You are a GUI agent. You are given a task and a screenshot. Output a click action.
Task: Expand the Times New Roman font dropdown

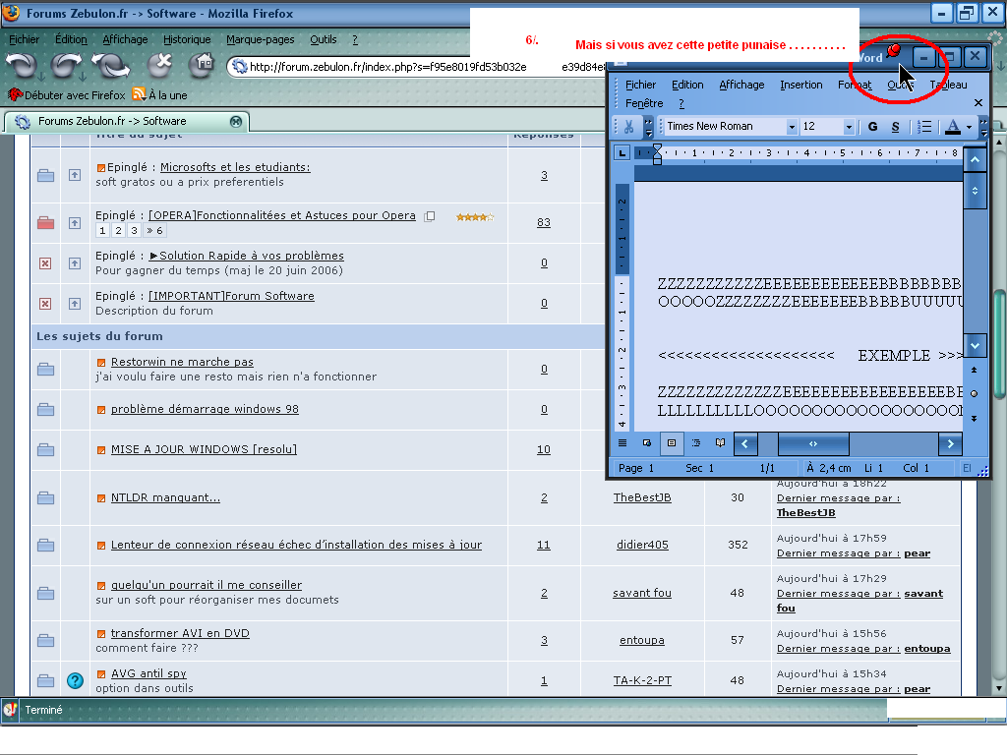792,127
